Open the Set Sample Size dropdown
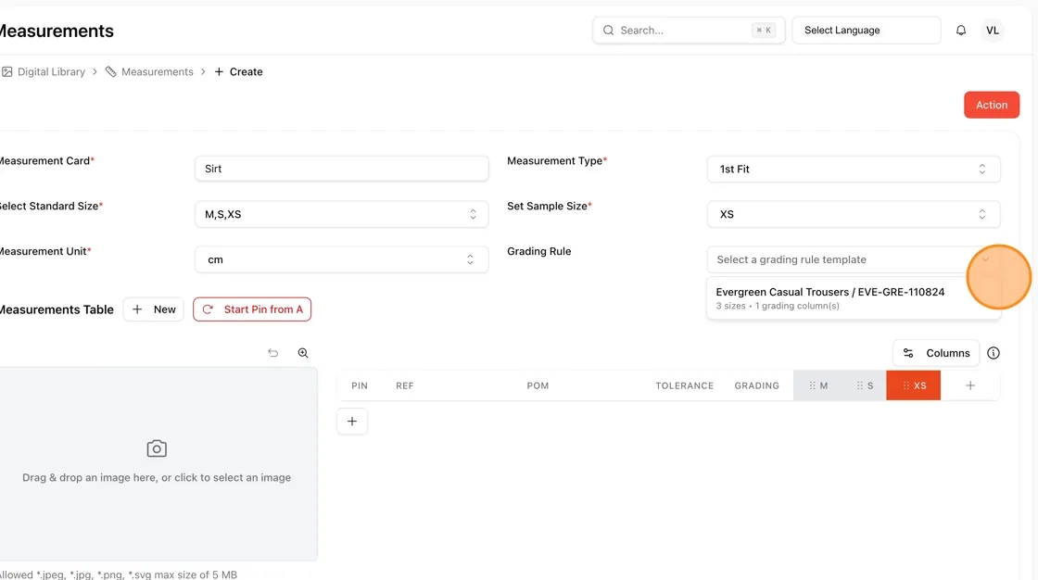This screenshot has width=1038, height=580. (854, 214)
